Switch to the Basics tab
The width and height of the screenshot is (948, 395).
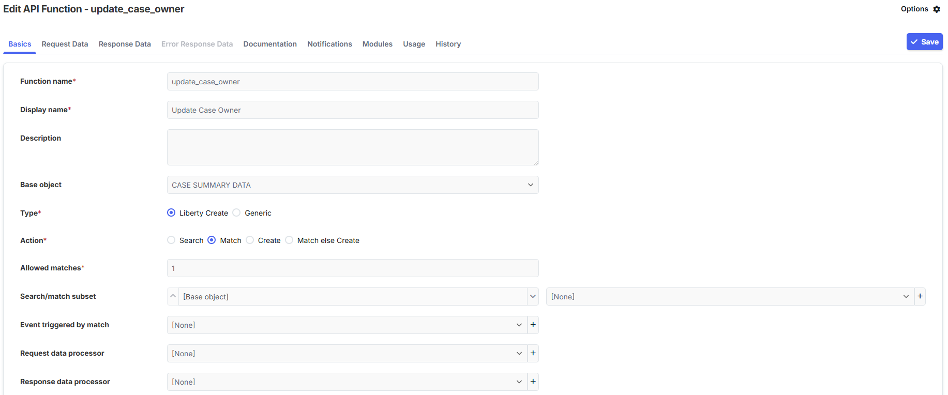click(20, 44)
